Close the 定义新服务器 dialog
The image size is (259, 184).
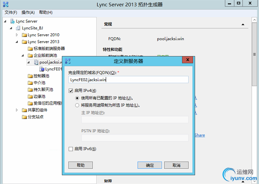[x=188, y=60]
